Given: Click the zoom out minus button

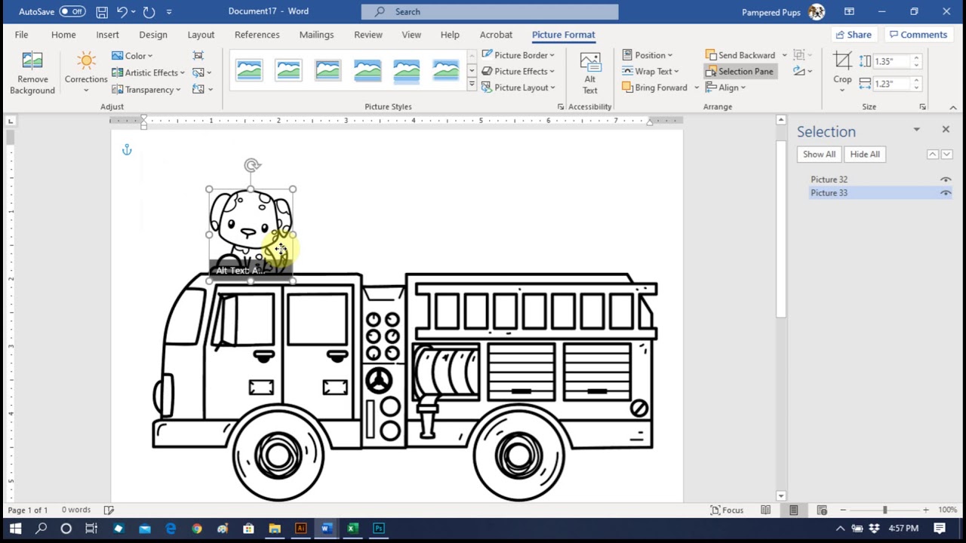Looking at the screenshot, I should click(843, 510).
